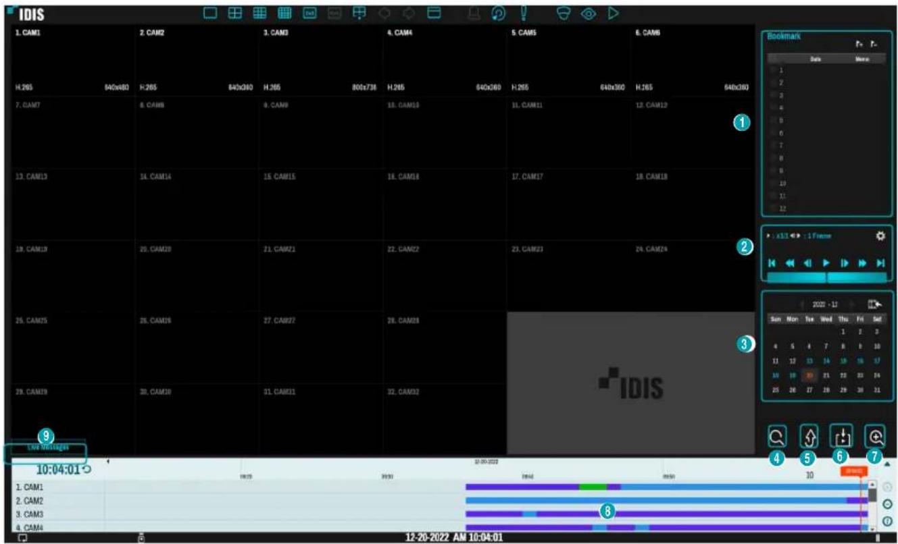Collapse timeline panel with up triangle
The image size is (898, 544).
click(x=887, y=464)
